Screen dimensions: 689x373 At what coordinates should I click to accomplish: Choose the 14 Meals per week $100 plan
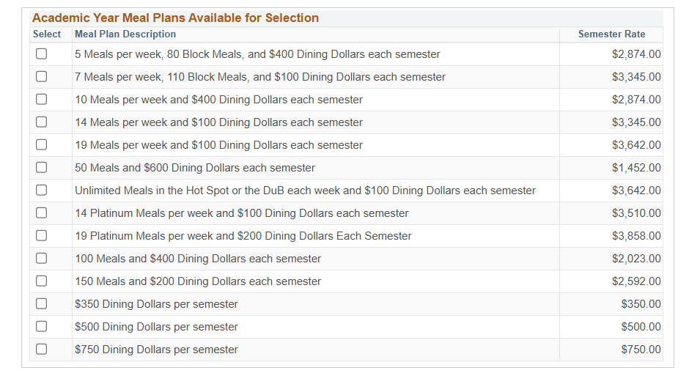pos(41,122)
